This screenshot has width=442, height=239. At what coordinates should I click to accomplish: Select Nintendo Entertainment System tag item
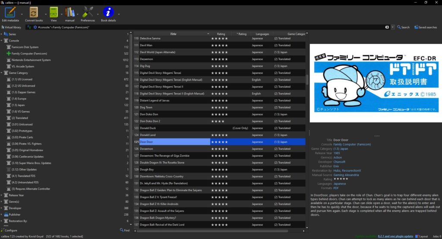coord(31,60)
